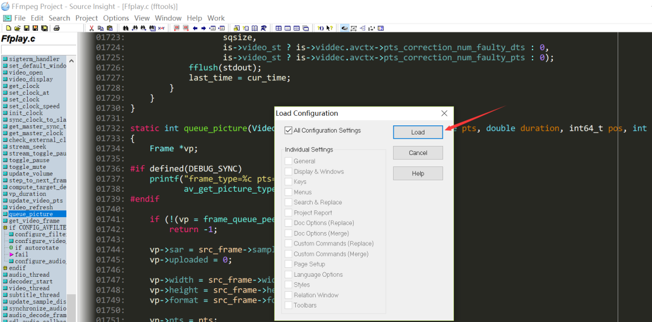Image resolution: width=652 pixels, height=322 pixels.
Task: Click the Cut scissors icon
Action: 92,28
